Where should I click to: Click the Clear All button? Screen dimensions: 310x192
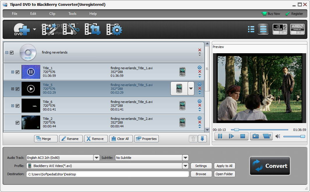pos(121,139)
